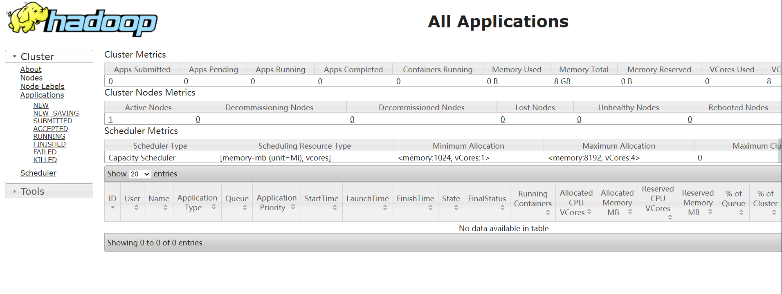Open the Active Nodes count link
The image size is (782, 294).
[x=111, y=119]
